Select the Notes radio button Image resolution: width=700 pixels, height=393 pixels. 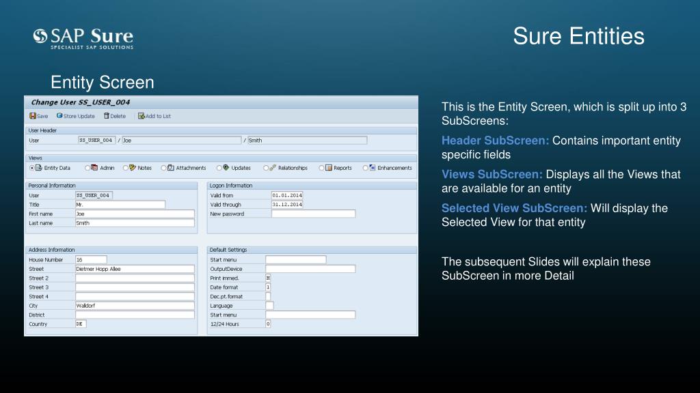tap(126, 168)
